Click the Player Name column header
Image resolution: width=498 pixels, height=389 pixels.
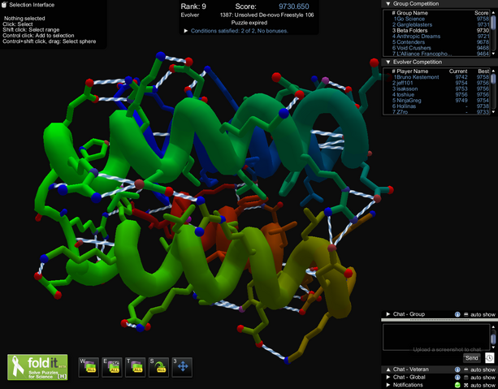pyautogui.click(x=412, y=71)
